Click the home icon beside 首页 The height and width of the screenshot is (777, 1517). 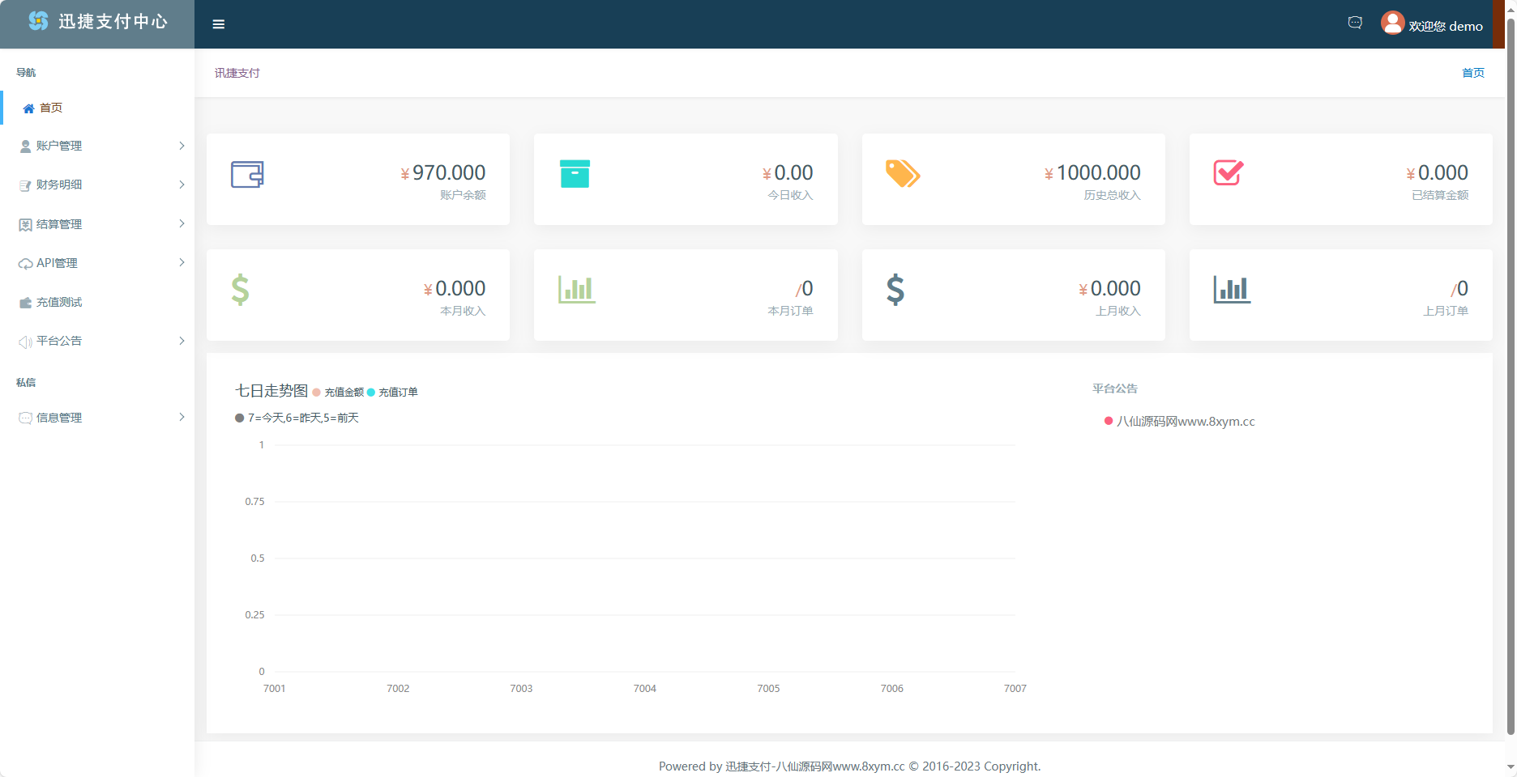pyautogui.click(x=28, y=108)
